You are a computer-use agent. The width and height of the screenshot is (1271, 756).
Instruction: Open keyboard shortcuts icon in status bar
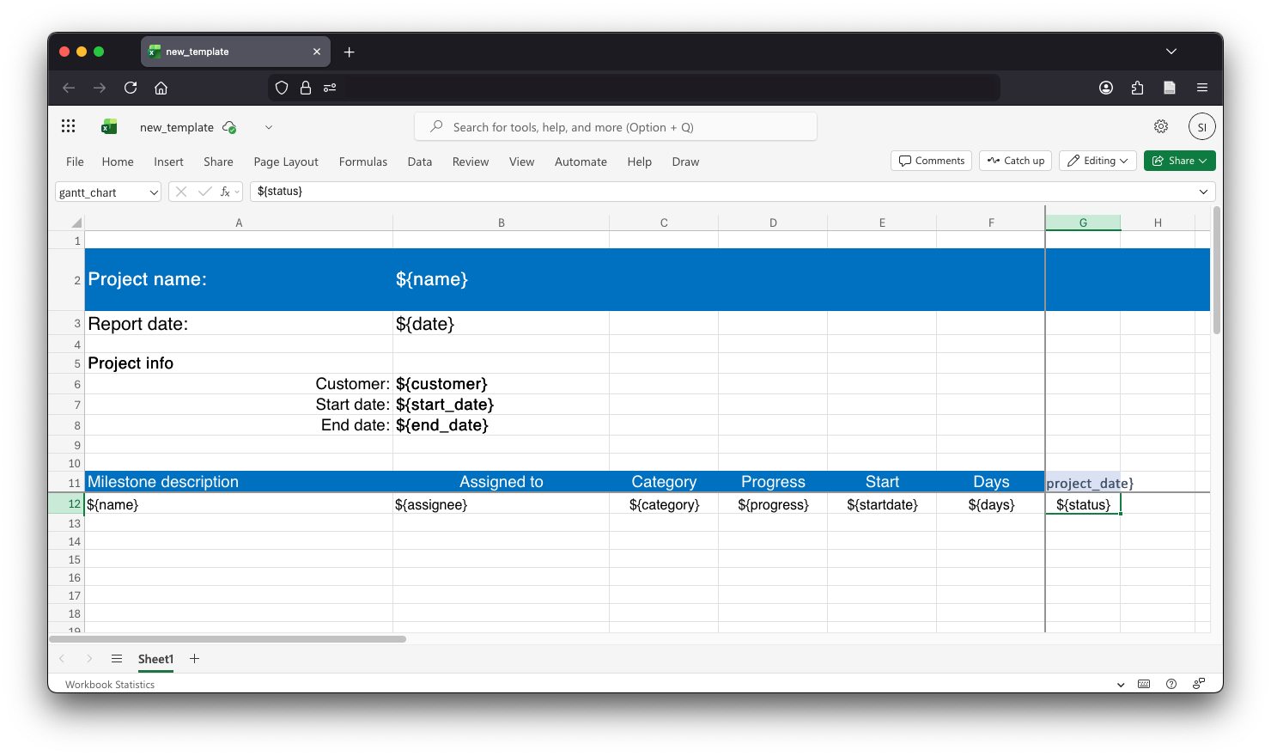[x=1144, y=684]
